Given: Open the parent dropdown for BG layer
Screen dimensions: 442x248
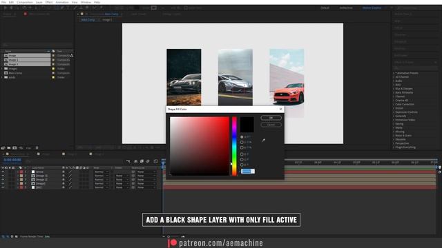Looking at the screenshot, I should [x=146, y=187].
